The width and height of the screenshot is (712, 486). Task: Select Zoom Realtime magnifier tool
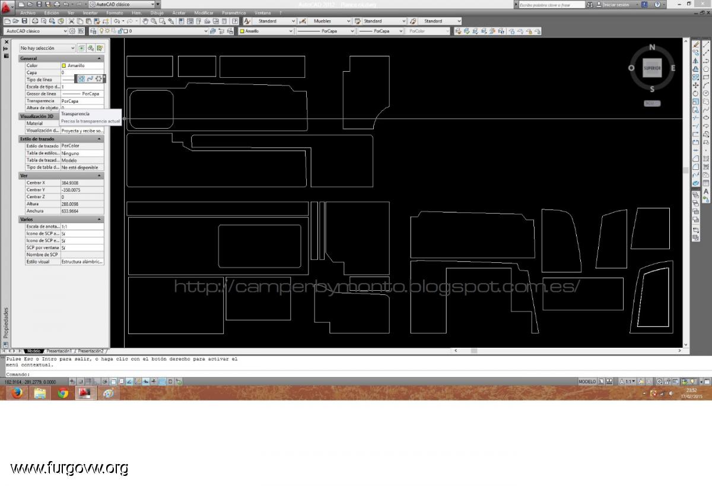click(154, 21)
